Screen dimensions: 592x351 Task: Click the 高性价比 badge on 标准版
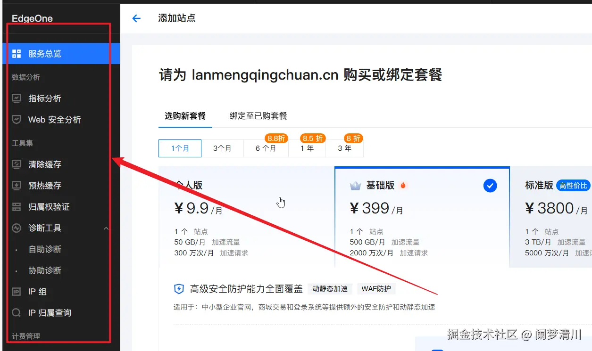tap(574, 186)
